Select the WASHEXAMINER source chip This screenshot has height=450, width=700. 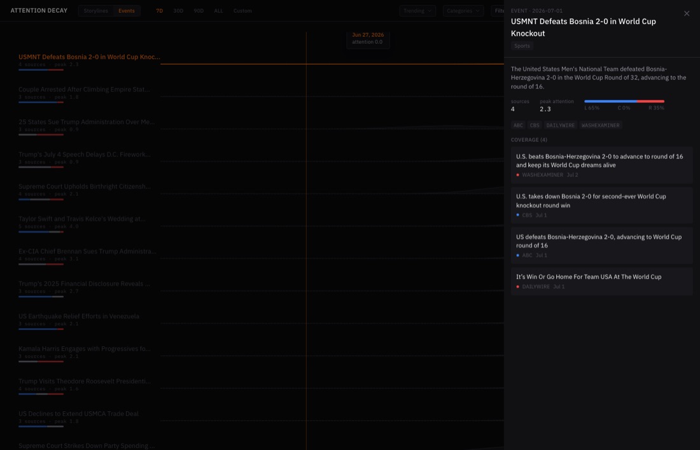(x=601, y=125)
